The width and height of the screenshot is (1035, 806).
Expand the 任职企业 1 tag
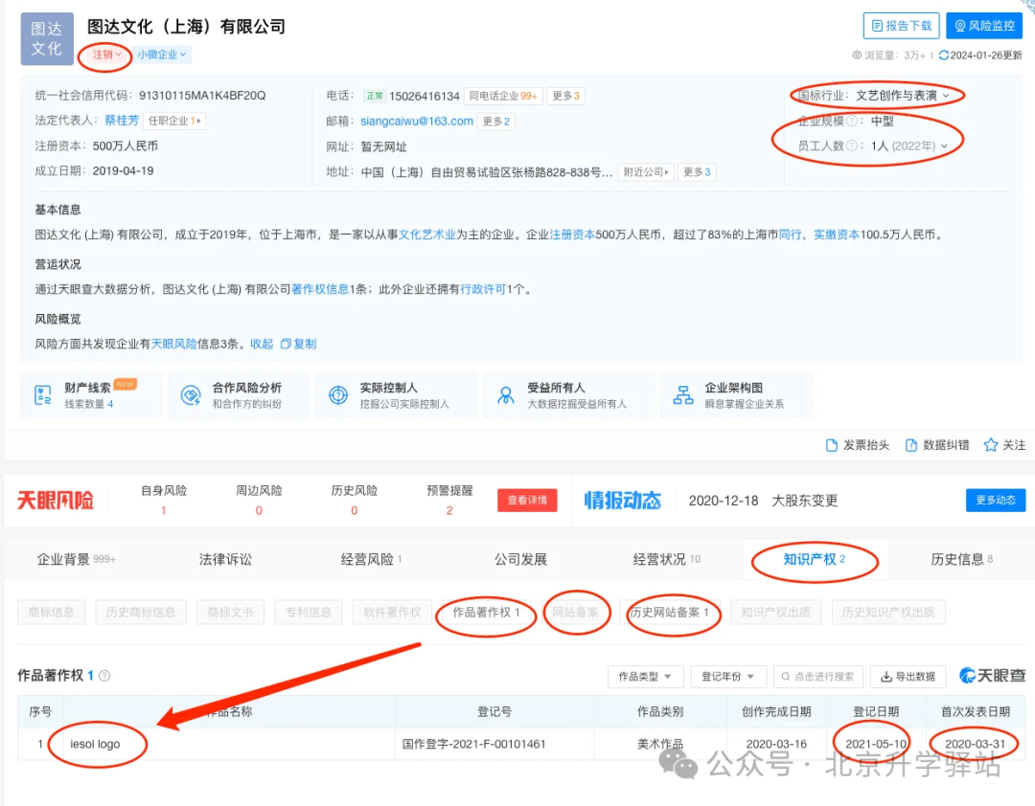[x=174, y=121]
